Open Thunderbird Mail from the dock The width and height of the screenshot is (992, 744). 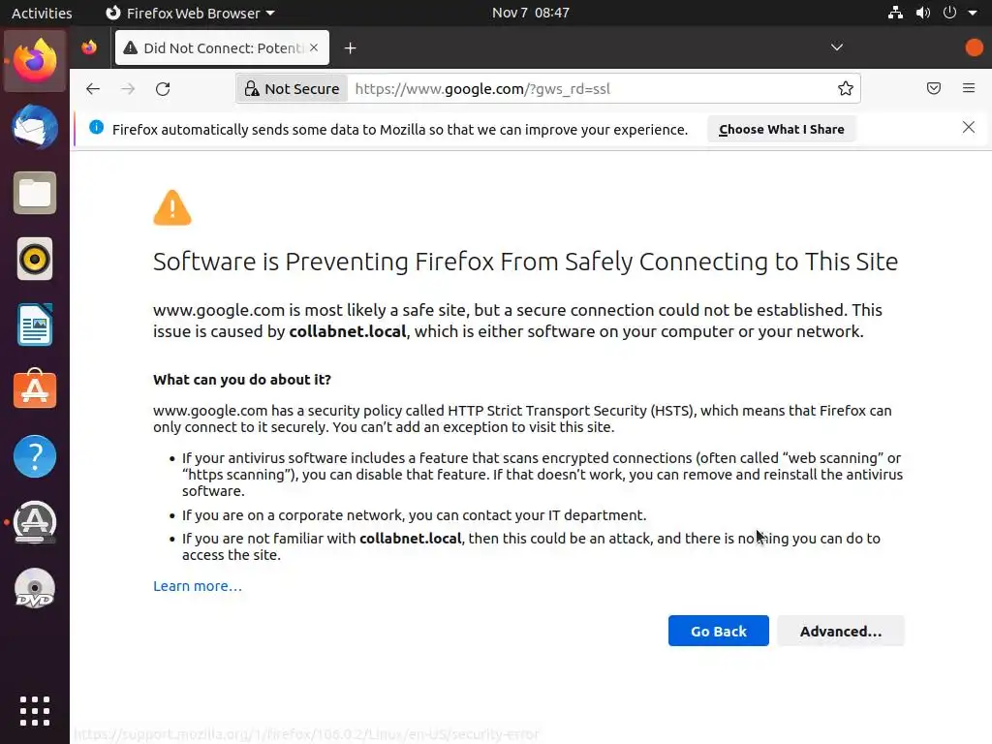35,127
